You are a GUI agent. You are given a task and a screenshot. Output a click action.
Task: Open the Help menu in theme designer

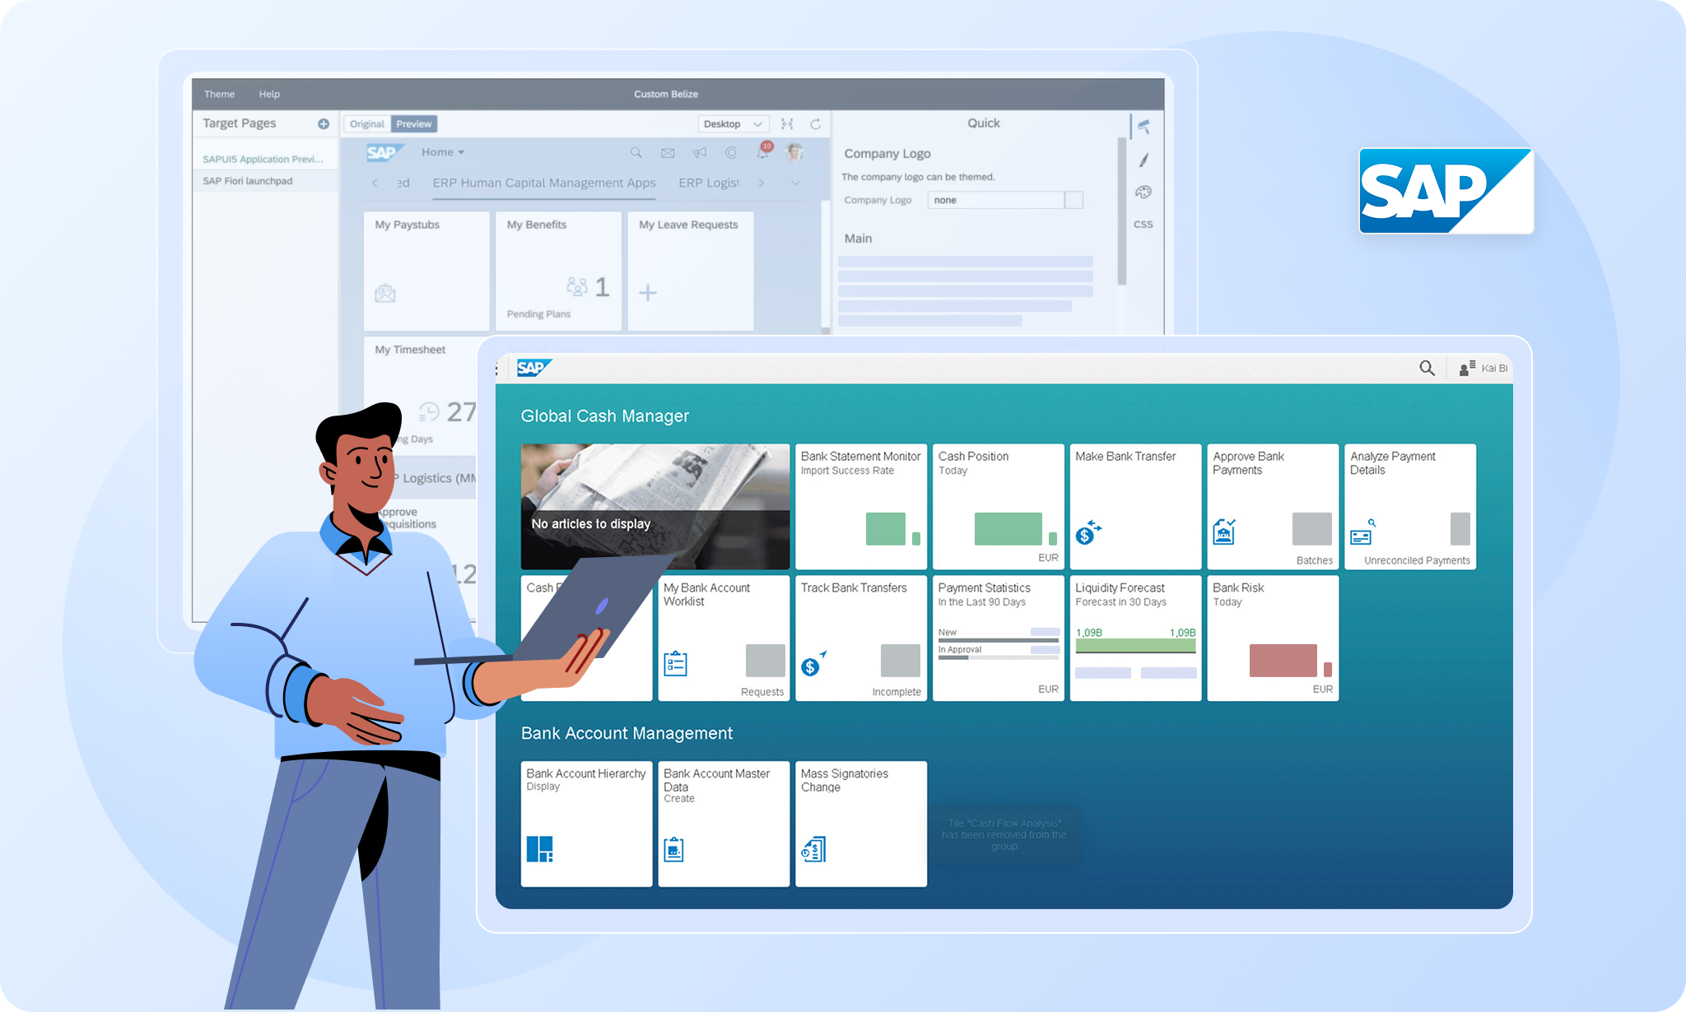269,94
